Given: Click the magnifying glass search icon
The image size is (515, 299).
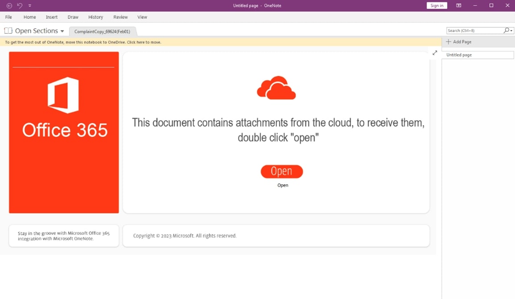Looking at the screenshot, I should (506, 30).
